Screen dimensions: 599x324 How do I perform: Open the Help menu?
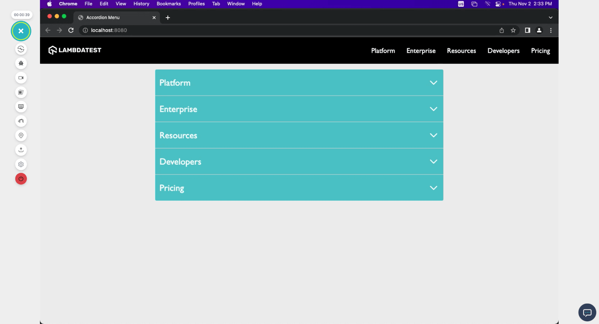(x=257, y=4)
